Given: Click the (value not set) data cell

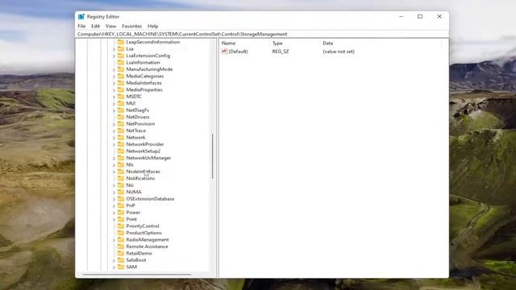Looking at the screenshot, I should click(x=339, y=52).
